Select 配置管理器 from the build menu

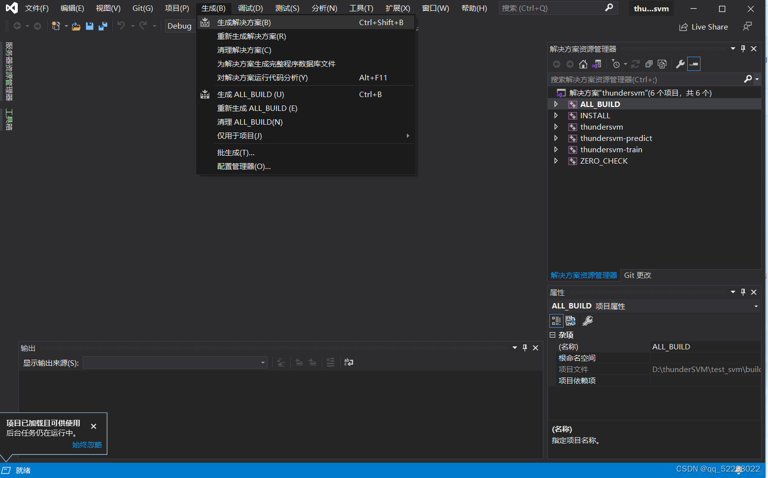point(244,166)
